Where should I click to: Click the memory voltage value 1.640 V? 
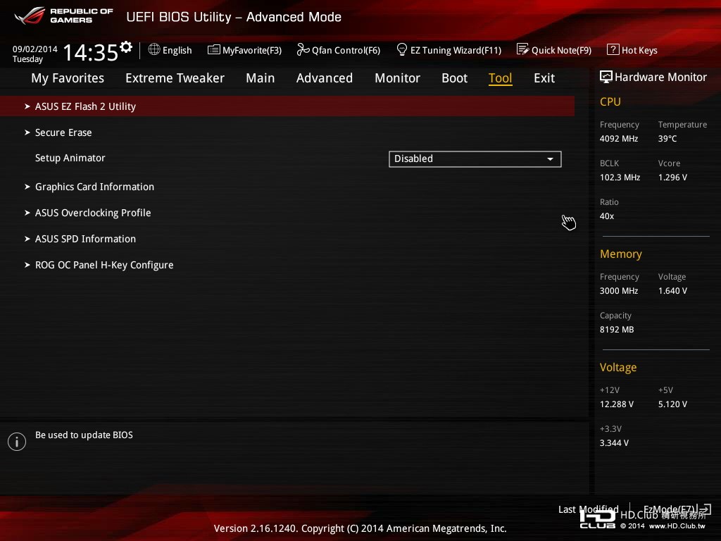pos(672,291)
